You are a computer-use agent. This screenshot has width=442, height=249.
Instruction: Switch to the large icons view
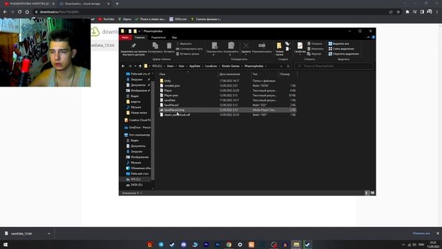[372, 193]
